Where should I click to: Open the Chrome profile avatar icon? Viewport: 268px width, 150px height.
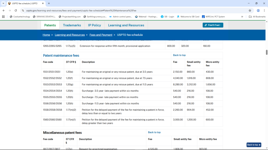[x=258, y=10]
